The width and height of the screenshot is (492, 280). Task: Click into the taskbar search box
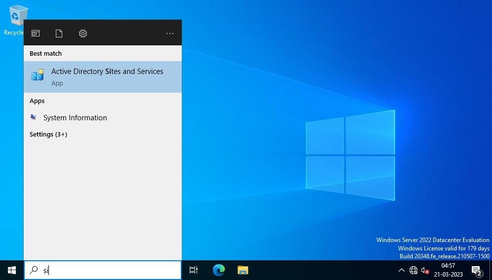point(103,270)
